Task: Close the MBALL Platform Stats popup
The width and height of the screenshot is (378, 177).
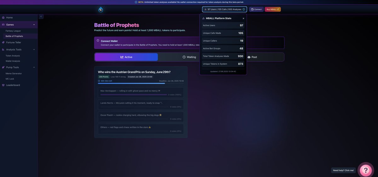Action: pyautogui.click(x=243, y=19)
